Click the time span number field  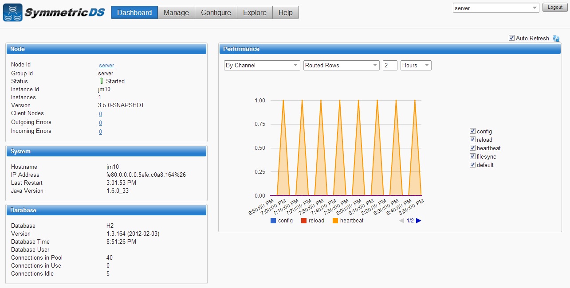(390, 65)
